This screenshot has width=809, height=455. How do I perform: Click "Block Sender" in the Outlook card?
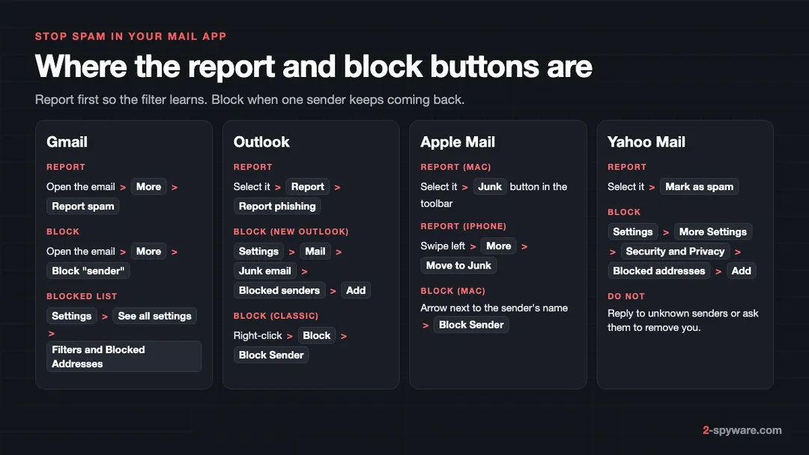click(271, 355)
